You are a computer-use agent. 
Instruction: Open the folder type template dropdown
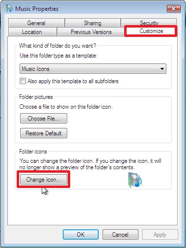93,69
